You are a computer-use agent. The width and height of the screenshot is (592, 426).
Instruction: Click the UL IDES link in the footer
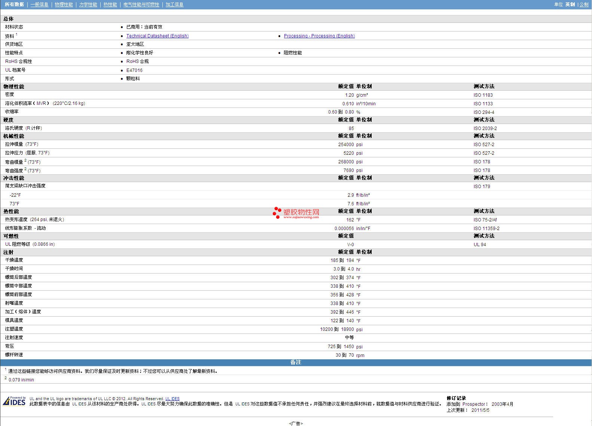tap(172, 399)
